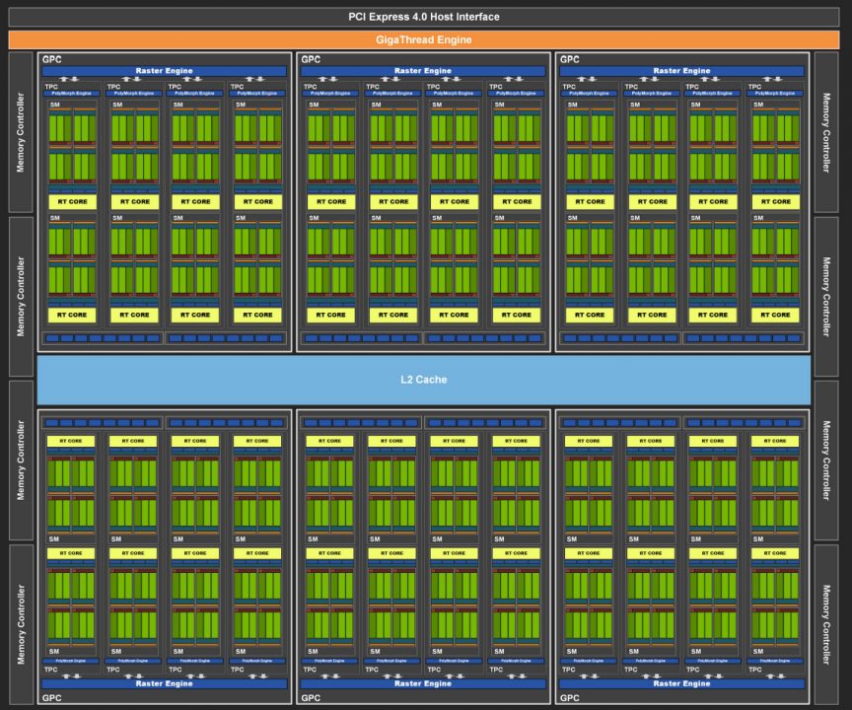
Task: Select the third-from-top Memory Controller on the right
Action: 827,461
